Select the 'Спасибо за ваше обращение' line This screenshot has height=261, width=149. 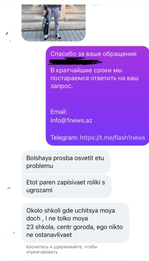(94, 54)
